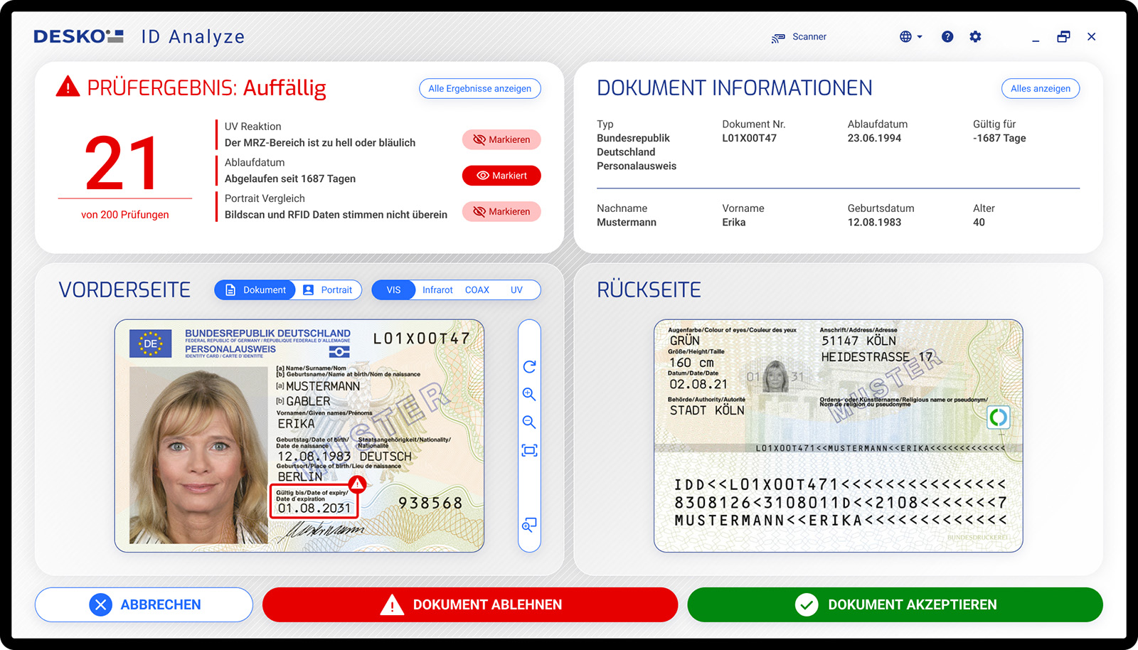This screenshot has width=1138, height=650.
Task: Click the document type 'Bundesrepublik Deutschland Personalausweis'
Action: pos(637,152)
